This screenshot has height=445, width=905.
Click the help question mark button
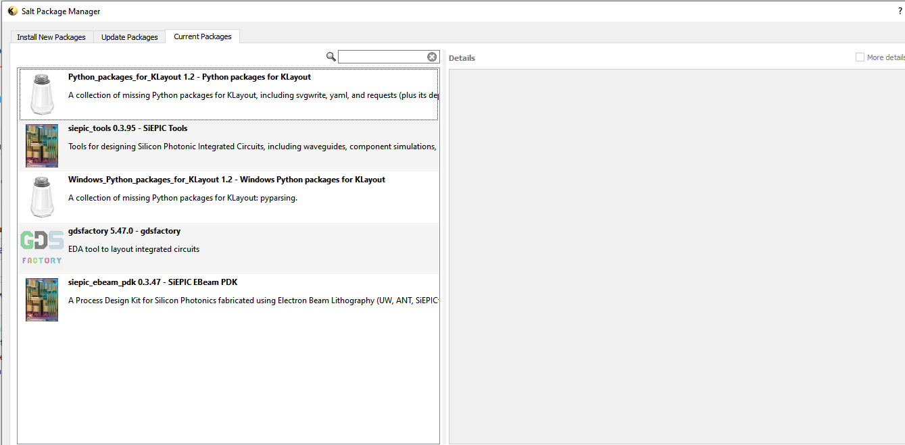tap(899, 11)
